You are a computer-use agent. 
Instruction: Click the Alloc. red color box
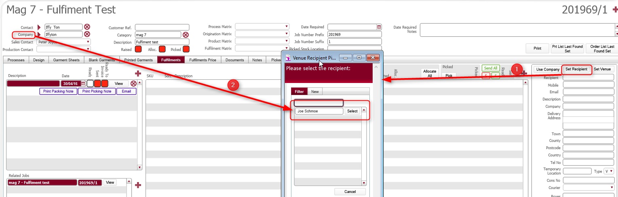(162, 49)
